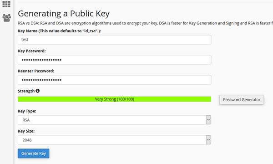Open the 2048 key size select box
The width and height of the screenshot is (273, 164).
(114, 140)
